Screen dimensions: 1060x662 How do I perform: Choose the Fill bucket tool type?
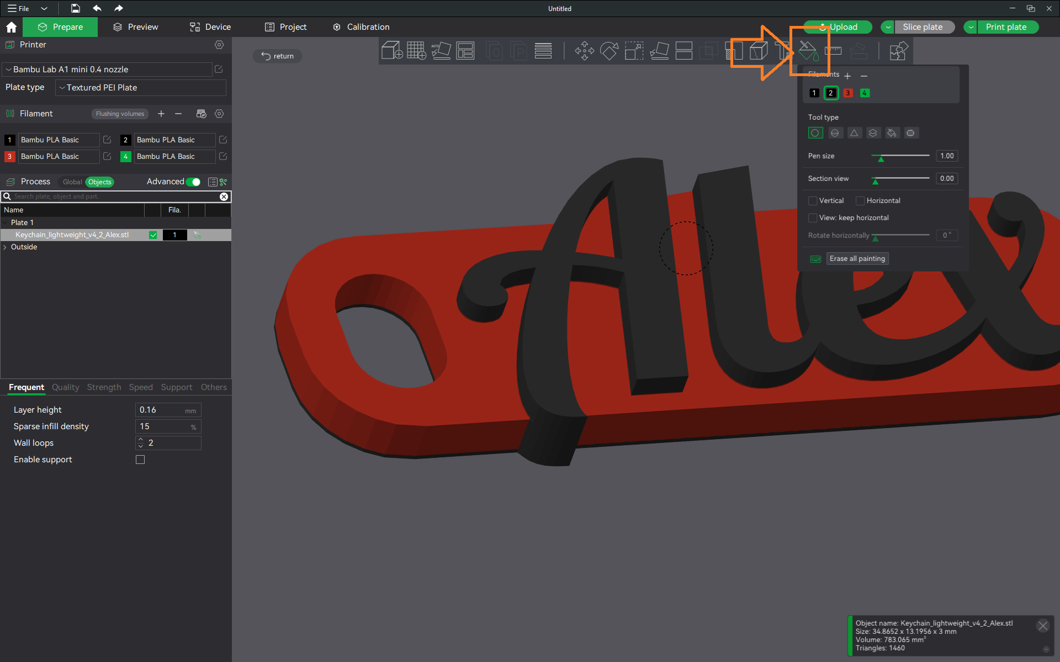point(892,133)
